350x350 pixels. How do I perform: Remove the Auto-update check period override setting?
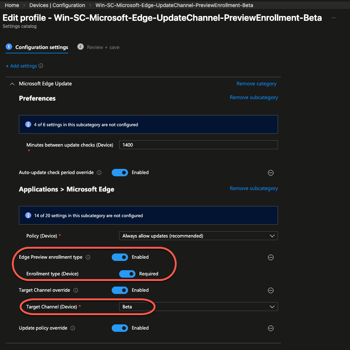click(271, 173)
